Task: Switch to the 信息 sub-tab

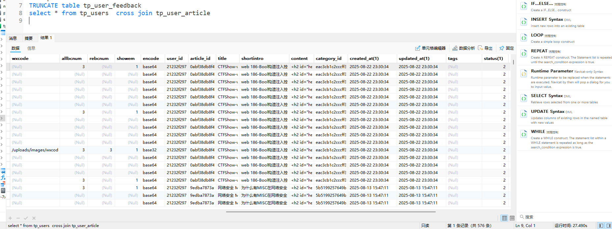Action: tap(31, 48)
